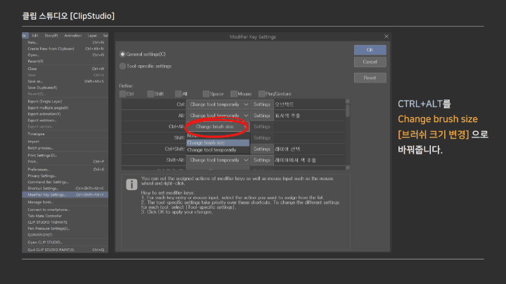Open the Shift+Alt action dropdown
The width and height of the screenshot is (506, 284).
point(217,160)
